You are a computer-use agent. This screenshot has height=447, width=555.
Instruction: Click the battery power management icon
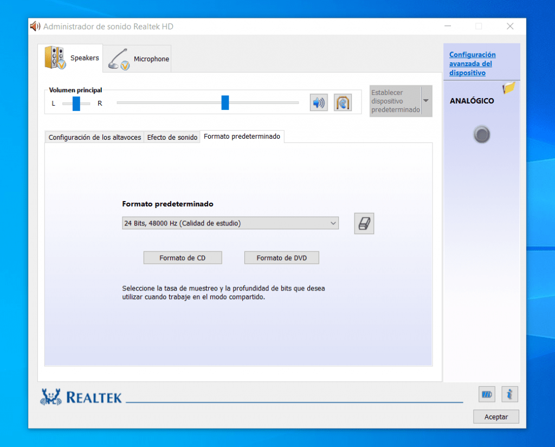click(x=486, y=394)
